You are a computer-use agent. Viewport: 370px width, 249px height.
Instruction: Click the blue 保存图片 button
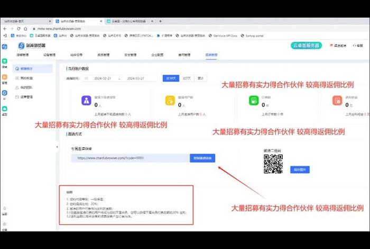(300, 170)
